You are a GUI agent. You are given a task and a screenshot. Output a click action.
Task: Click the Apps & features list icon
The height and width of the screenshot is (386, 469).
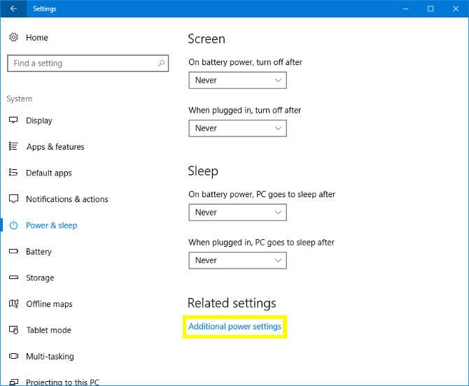pos(13,146)
